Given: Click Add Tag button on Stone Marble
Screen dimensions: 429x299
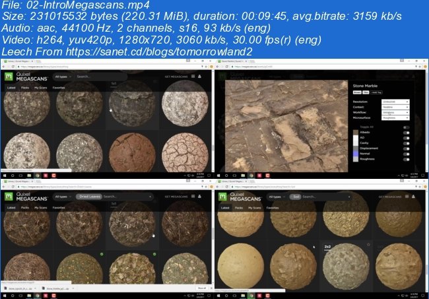Looking at the screenshot, I should tap(376, 92).
